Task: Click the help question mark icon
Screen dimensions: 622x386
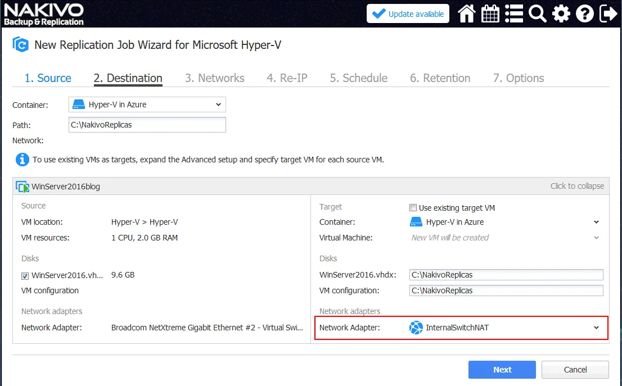Action: coord(584,14)
